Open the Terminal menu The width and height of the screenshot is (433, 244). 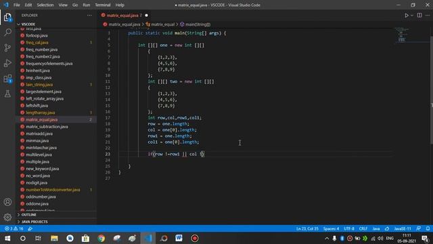pyautogui.click(x=103, y=5)
